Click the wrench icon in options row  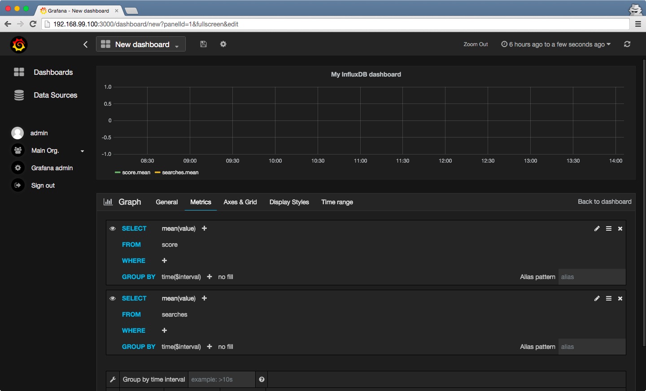pos(113,379)
